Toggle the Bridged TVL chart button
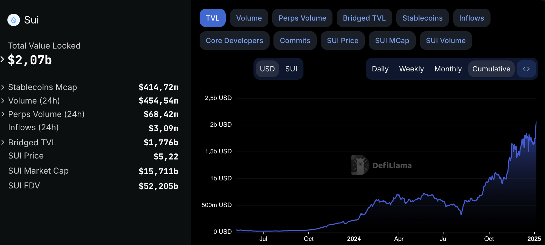The height and width of the screenshot is (245, 545). pos(364,18)
